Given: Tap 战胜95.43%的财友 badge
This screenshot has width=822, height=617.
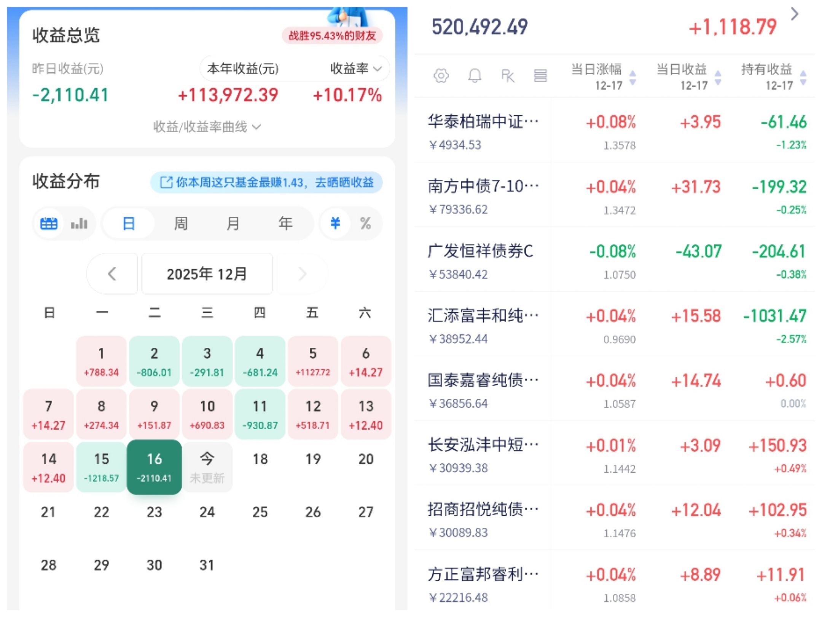Looking at the screenshot, I should click(332, 36).
